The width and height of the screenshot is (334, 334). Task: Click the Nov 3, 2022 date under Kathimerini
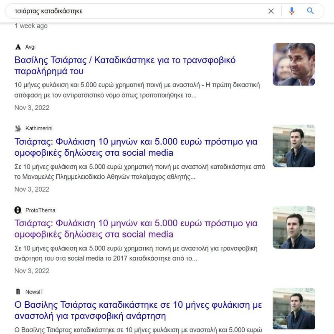[x=32, y=189]
